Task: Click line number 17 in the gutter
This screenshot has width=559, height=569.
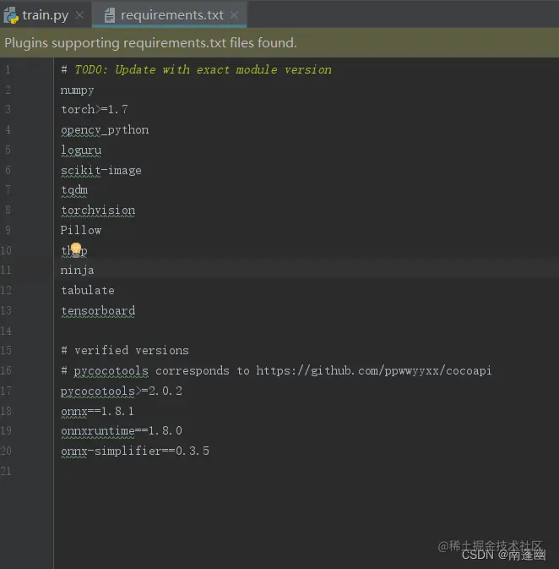Action: [6, 391]
